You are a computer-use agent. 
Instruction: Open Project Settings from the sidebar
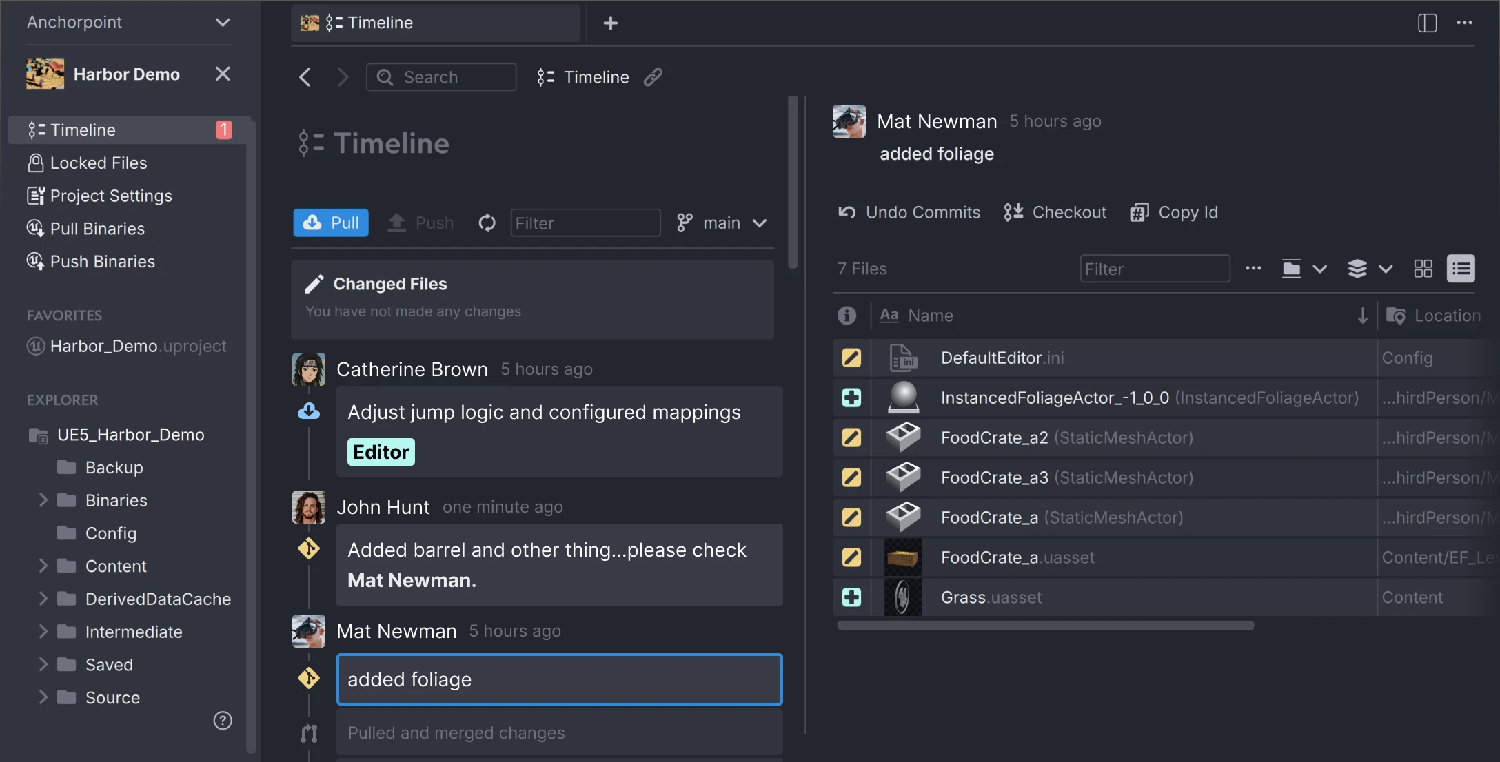point(111,196)
